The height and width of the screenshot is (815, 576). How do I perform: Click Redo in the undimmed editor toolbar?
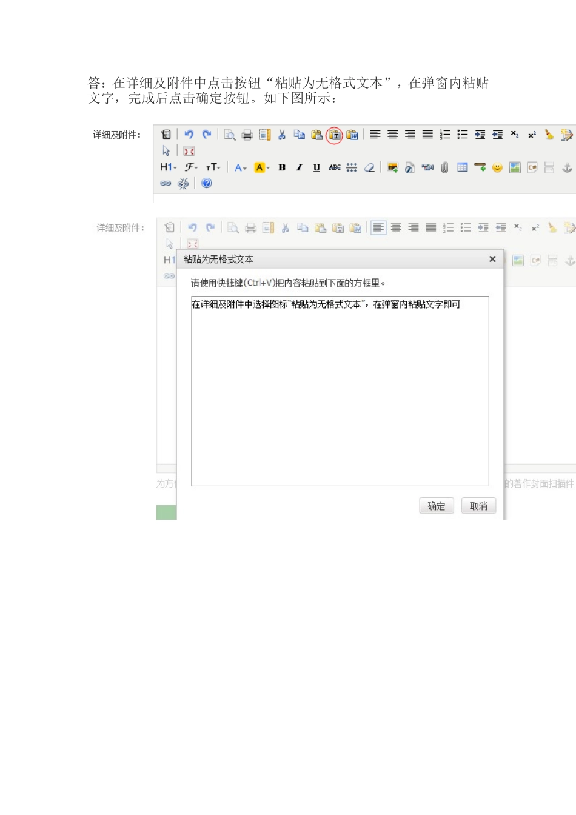(x=207, y=135)
